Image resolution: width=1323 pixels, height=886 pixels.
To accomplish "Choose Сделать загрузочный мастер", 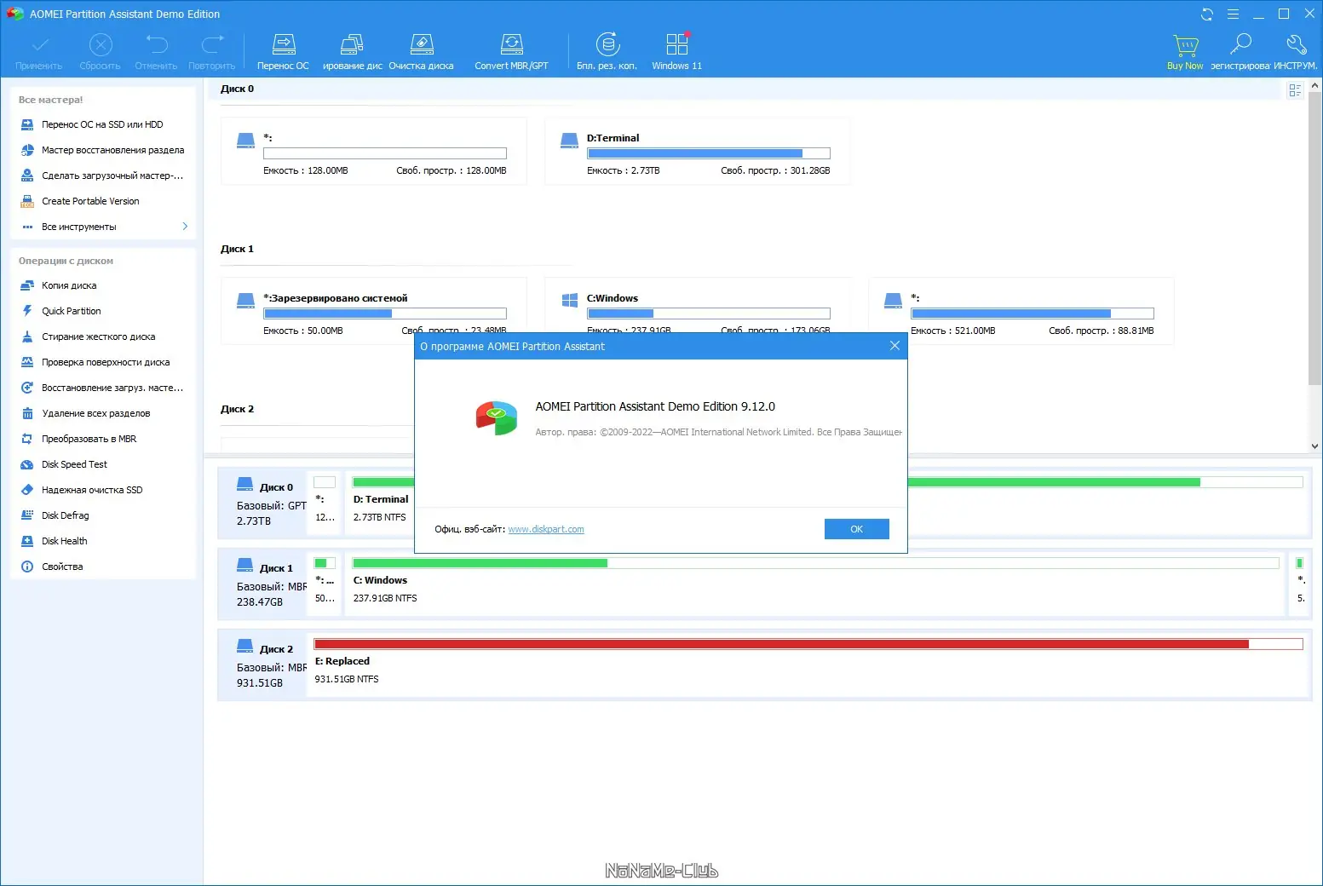I will (102, 175).
